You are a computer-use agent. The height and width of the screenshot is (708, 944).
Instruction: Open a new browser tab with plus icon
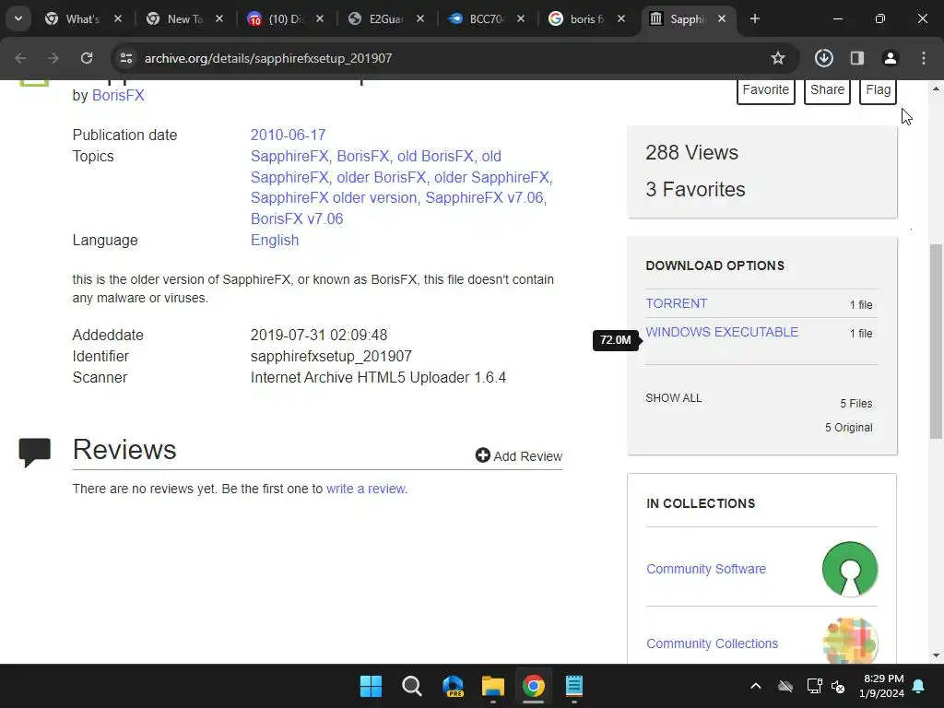coord(754,18)
